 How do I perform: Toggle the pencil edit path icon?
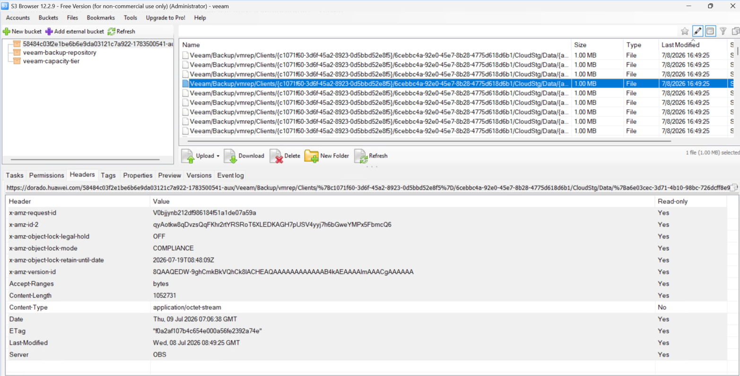click(x=697, y=31)
